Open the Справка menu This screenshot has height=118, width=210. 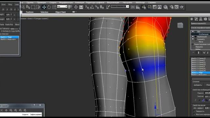tap(152, 2)
